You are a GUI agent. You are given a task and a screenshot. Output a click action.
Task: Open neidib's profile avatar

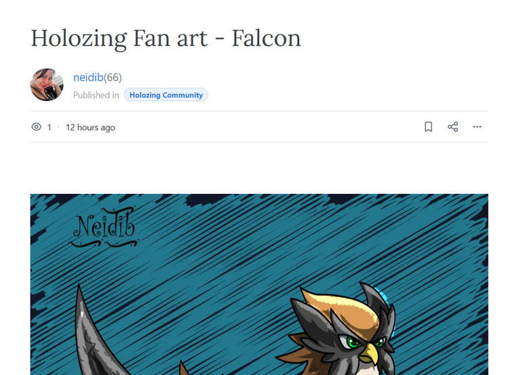[47, 85]
